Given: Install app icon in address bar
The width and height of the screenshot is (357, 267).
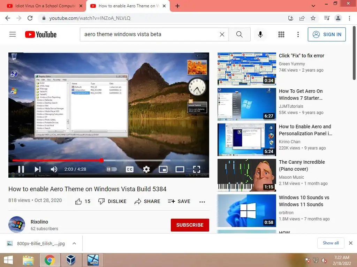Looking at the screenshot, I should coord(290,18).
